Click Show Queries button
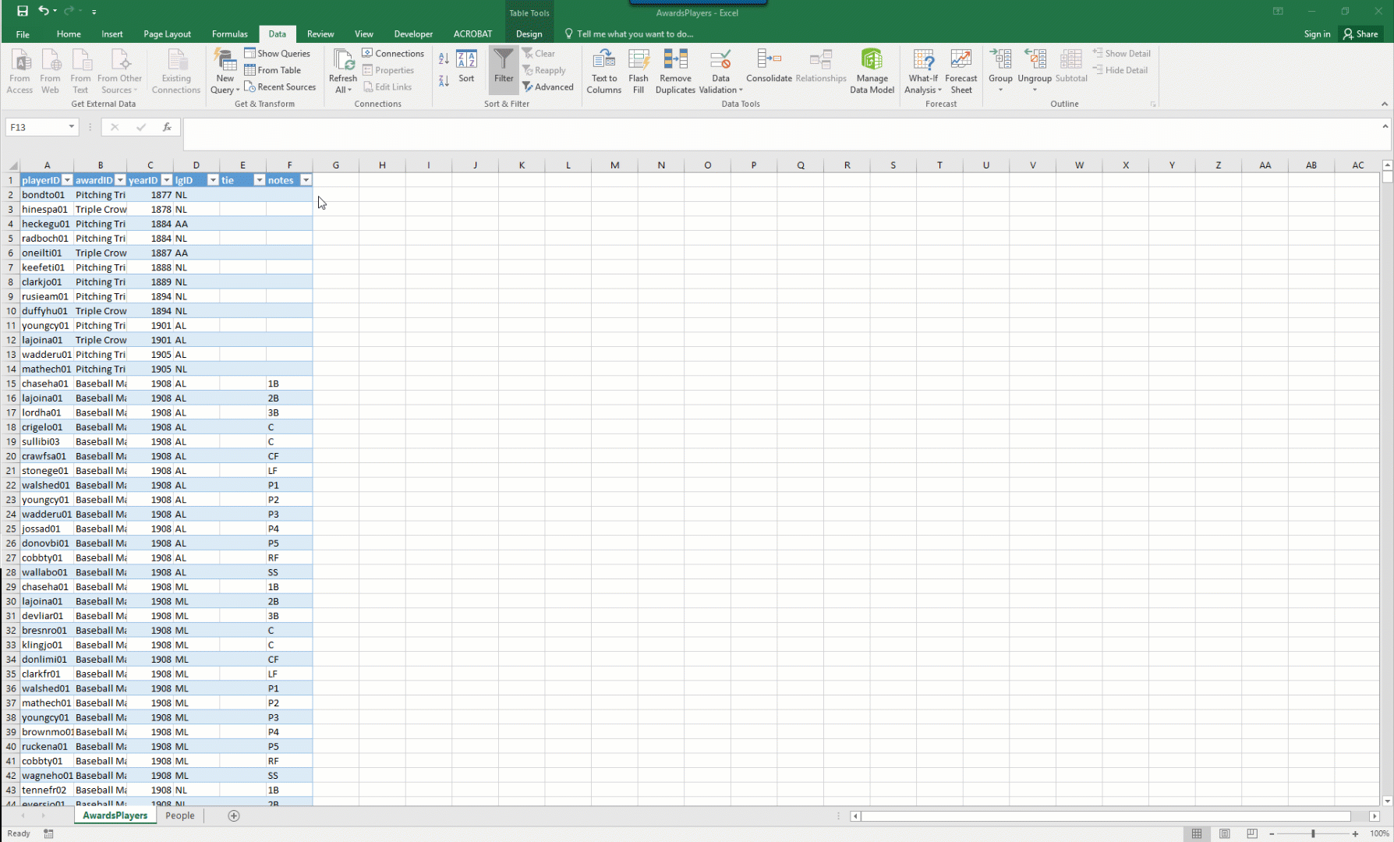The width and height of the screenshot is (1394, 842). pyautogui.click(x=278, y=53)
